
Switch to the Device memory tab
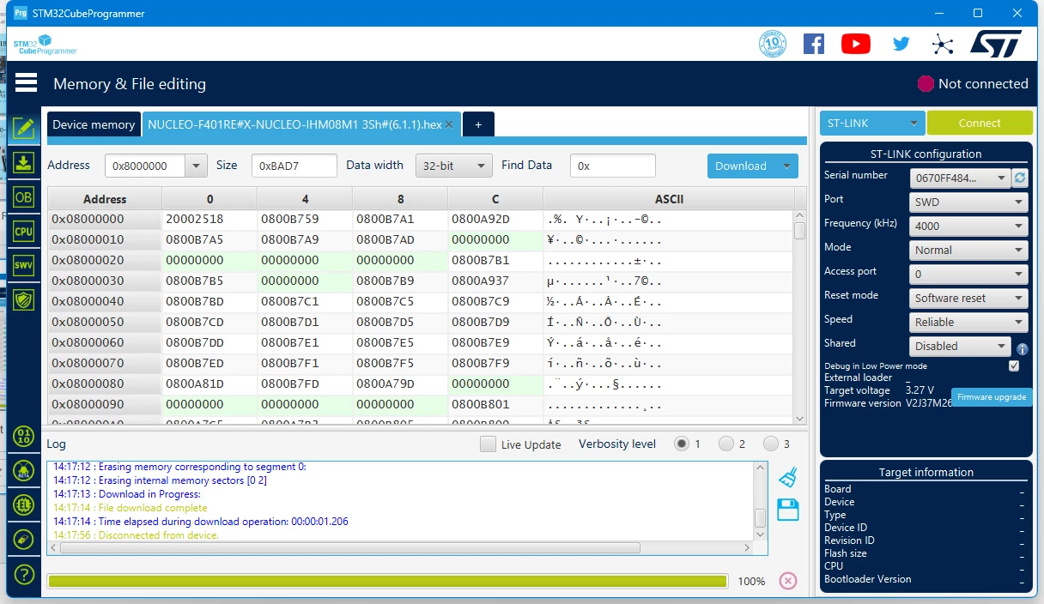(x=94, y=124)
